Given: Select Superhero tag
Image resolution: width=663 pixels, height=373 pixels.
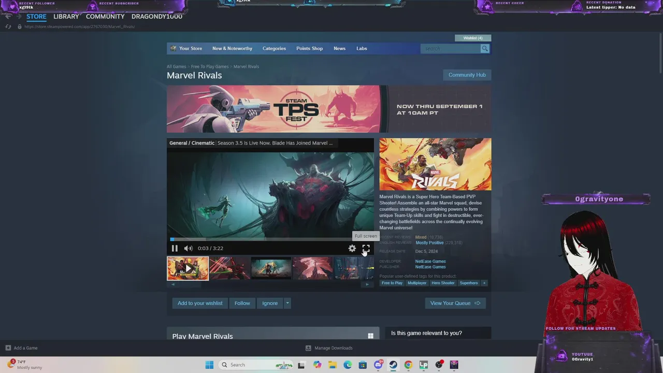Looking at the screenshot, I should [x=469, y=283].
